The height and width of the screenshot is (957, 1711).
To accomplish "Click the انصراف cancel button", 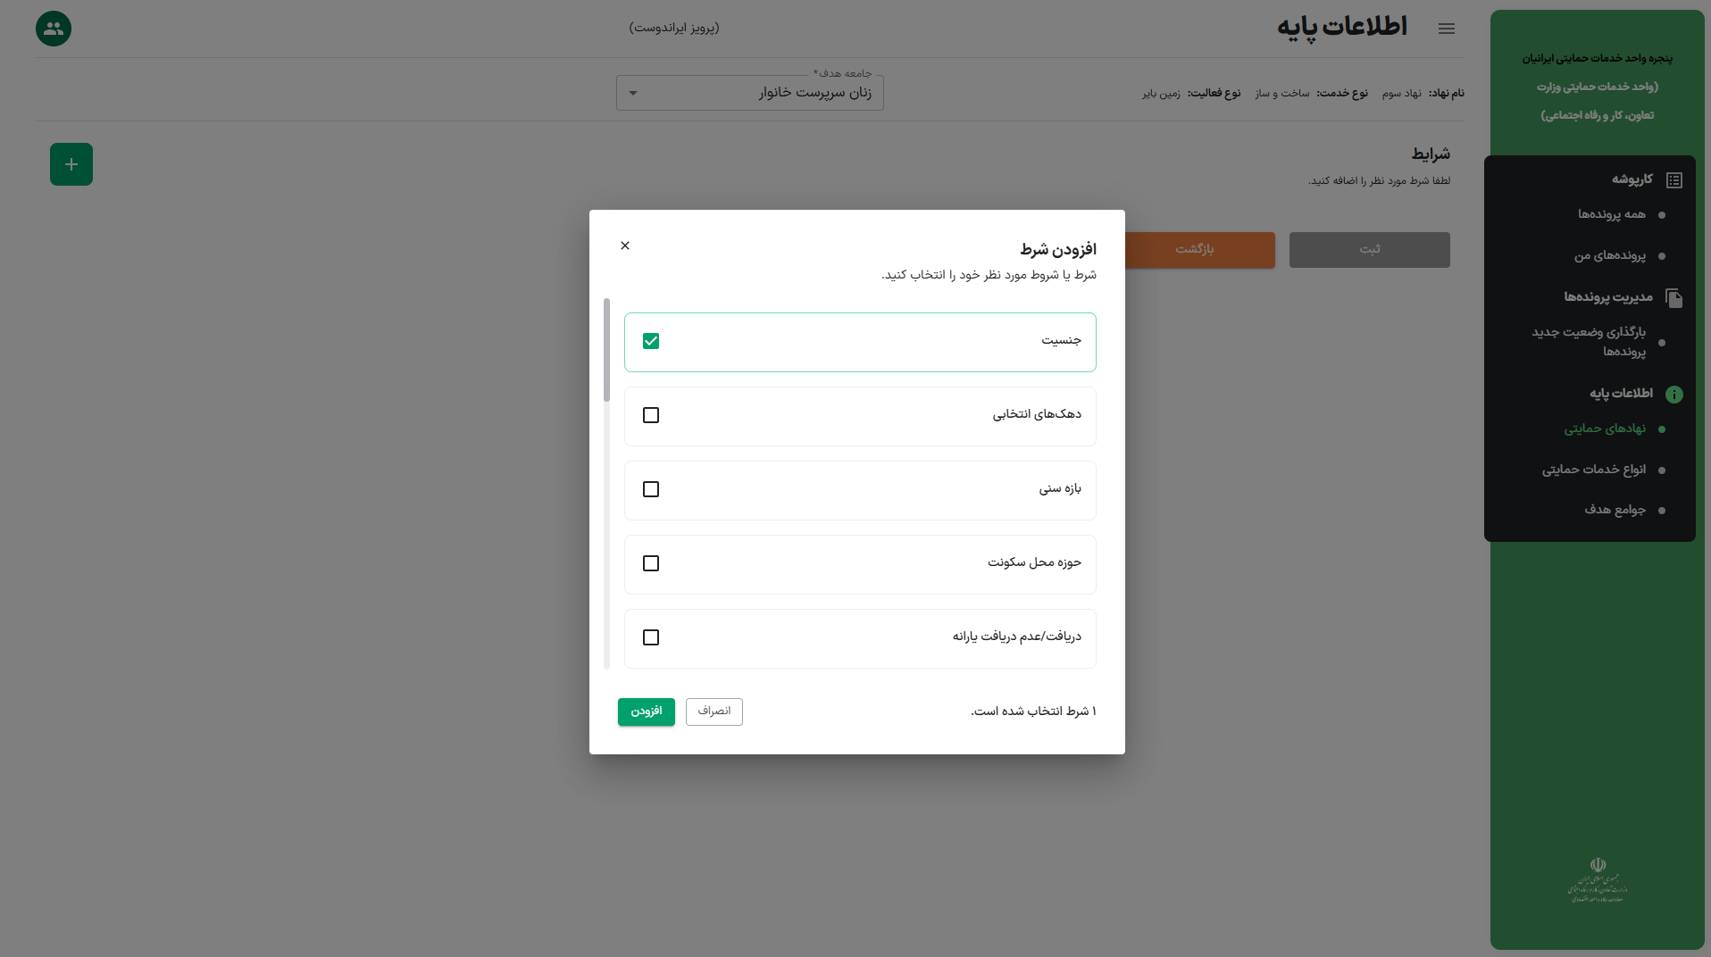I will tap(714, 712).
